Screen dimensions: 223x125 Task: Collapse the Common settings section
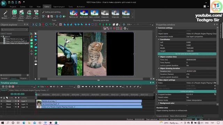tap(157, 28)
